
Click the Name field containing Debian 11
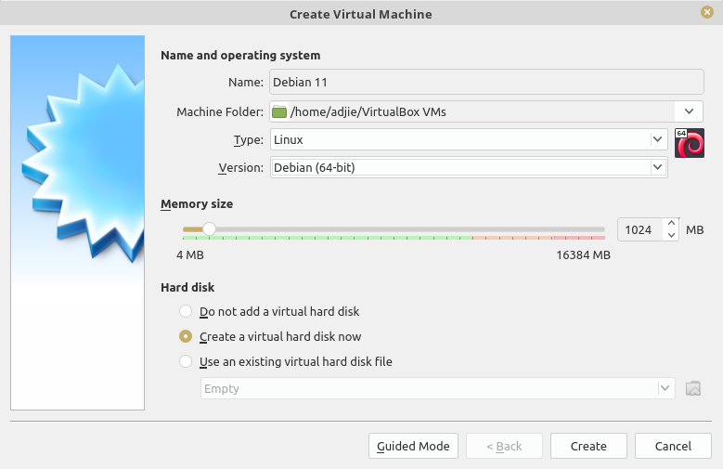pos(486,82)
